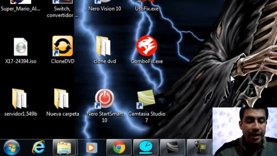Open the Windows Start menu orb
The height and width of the screenshot is (156, 277).
12,147
